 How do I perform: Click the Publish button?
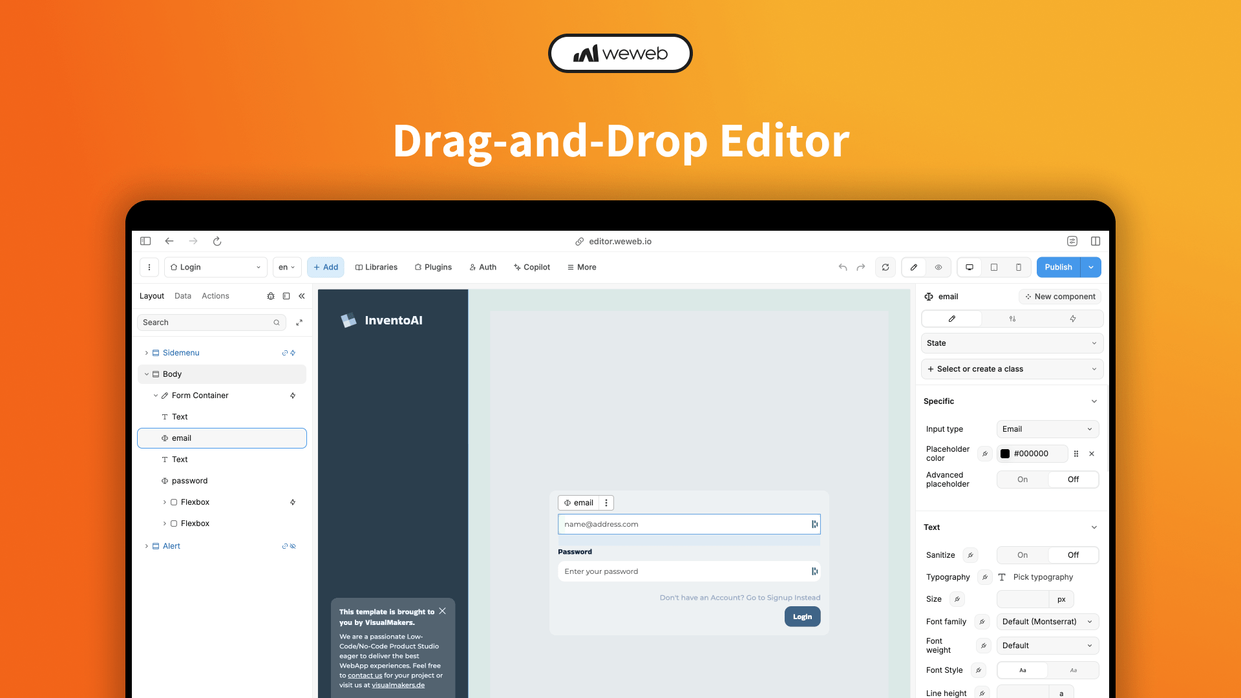tap(1059, 267)
